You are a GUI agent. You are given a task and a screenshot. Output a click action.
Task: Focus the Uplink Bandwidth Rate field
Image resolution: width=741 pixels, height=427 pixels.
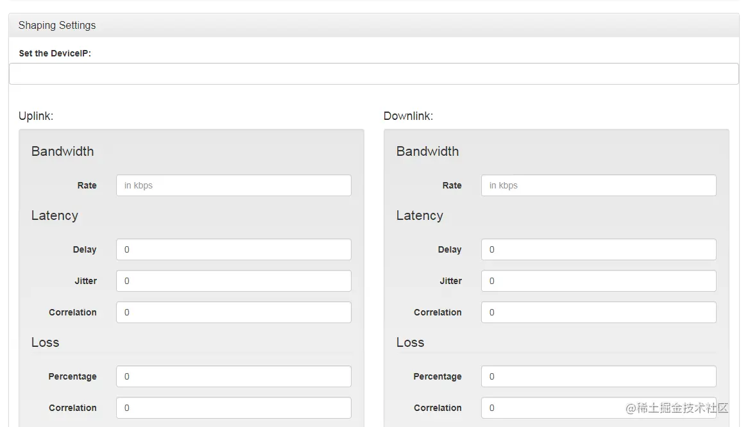(x=234, y=185)
